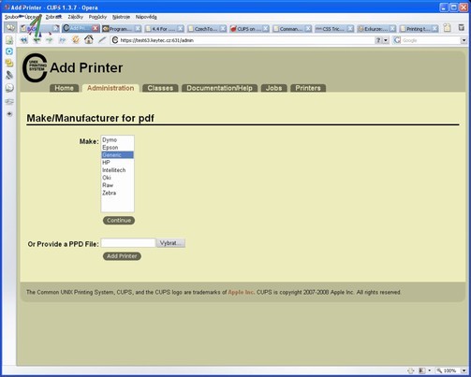This screenshot has height=377, width=471.
Task: Go to CUPS Home tab
Action: click(64, 88)
